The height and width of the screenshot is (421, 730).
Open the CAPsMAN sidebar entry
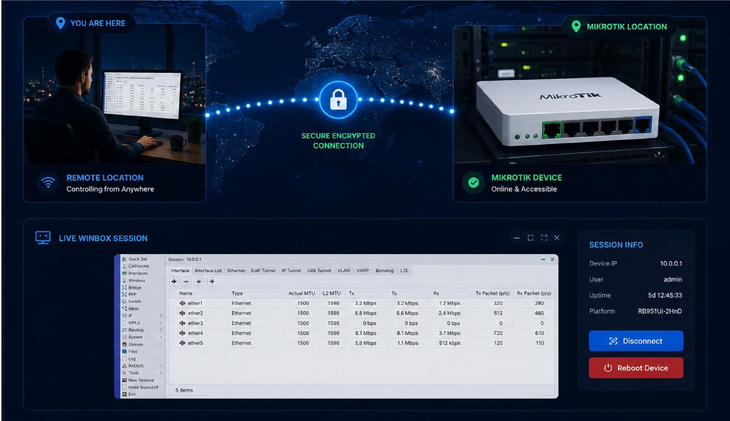point(135,266)
